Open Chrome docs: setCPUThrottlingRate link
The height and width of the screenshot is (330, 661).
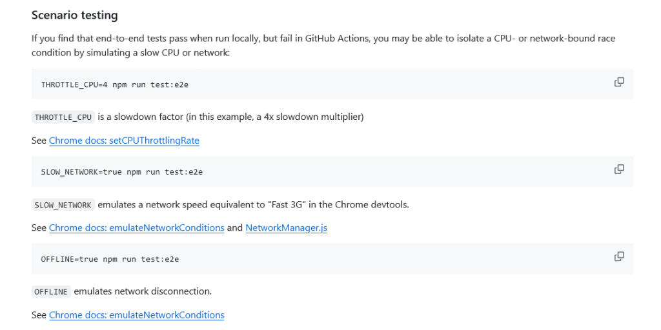tap(124, 141)
